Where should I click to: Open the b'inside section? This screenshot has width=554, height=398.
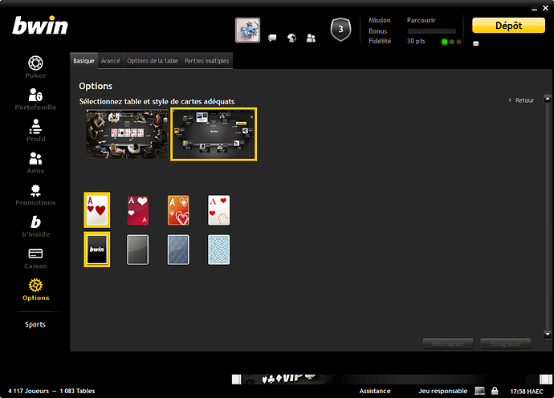(x=35, y=226)
